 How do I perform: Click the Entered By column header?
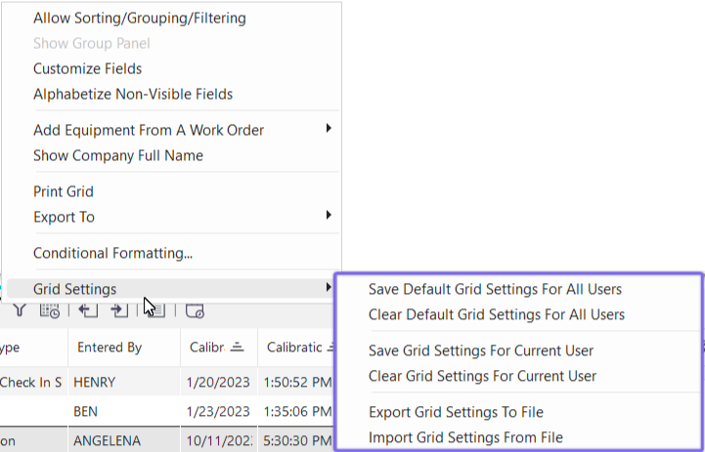click(110, 348)
